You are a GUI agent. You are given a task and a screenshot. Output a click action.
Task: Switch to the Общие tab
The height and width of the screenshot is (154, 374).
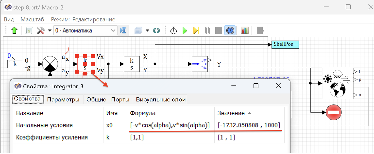tap(96, 99)
